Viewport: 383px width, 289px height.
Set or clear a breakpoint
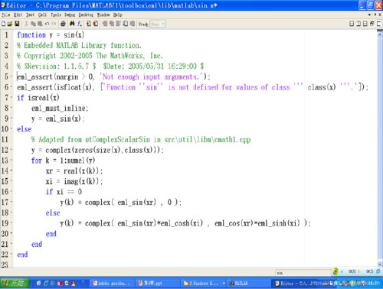tap(89, 24)
